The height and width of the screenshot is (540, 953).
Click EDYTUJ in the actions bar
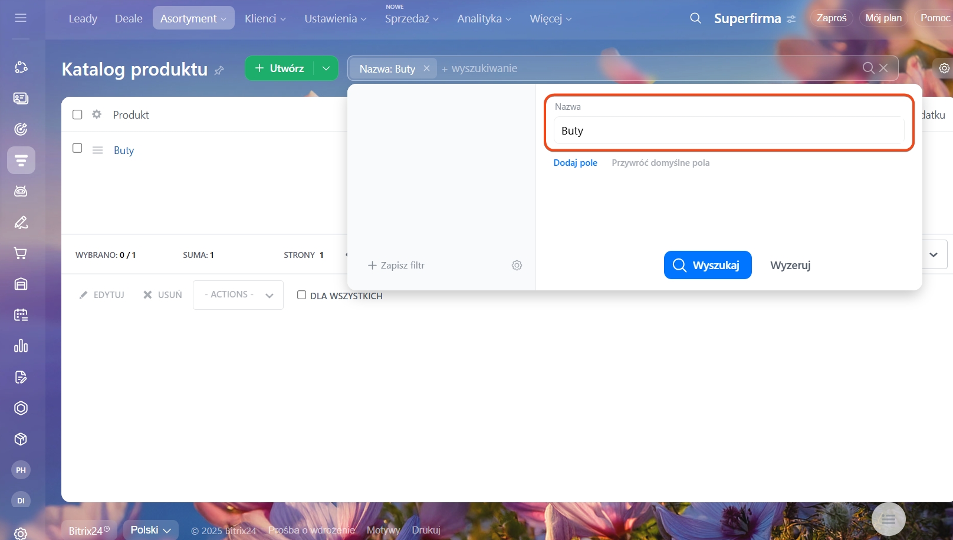(x=102, y=294)
